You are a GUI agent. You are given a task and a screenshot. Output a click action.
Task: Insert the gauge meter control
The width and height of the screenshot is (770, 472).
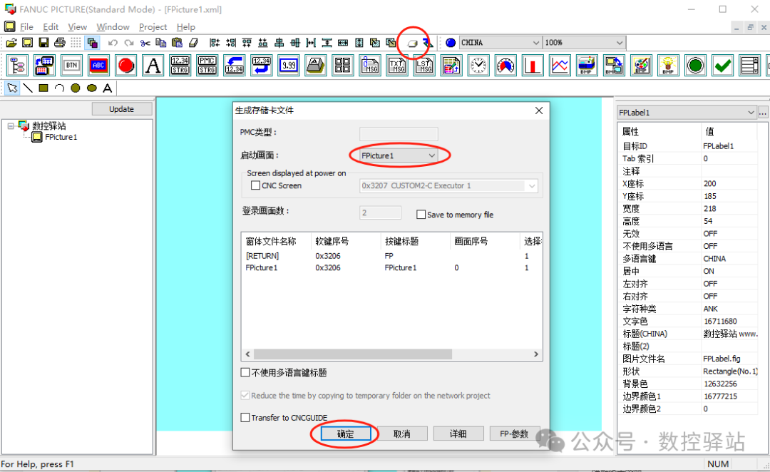[x=505, y=66]
